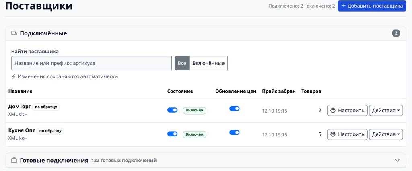Click the Готовые подключения section title
412x171 pixels.
54,160
